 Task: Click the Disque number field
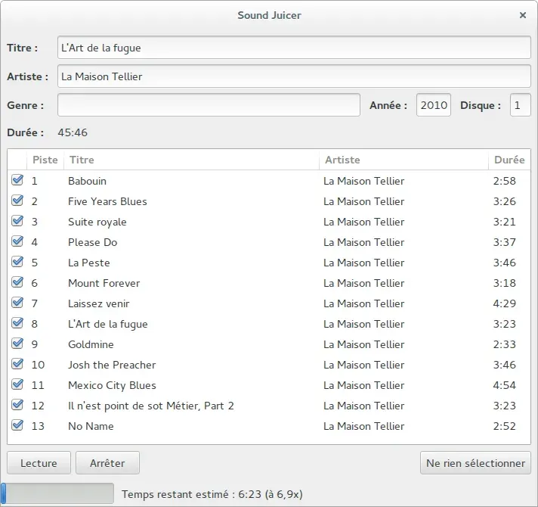[x=520, y=104]
